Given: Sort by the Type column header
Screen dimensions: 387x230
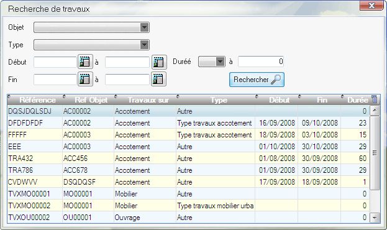Looking at the screenshot, I should pos(216,100).
